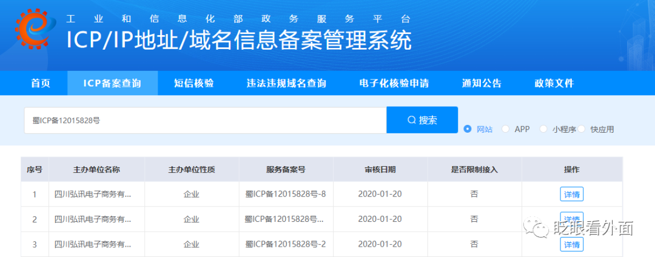Viewport: 655px width, 257px height.
Task: Click the 是否限制接入 column header
Action: (474, 169)
